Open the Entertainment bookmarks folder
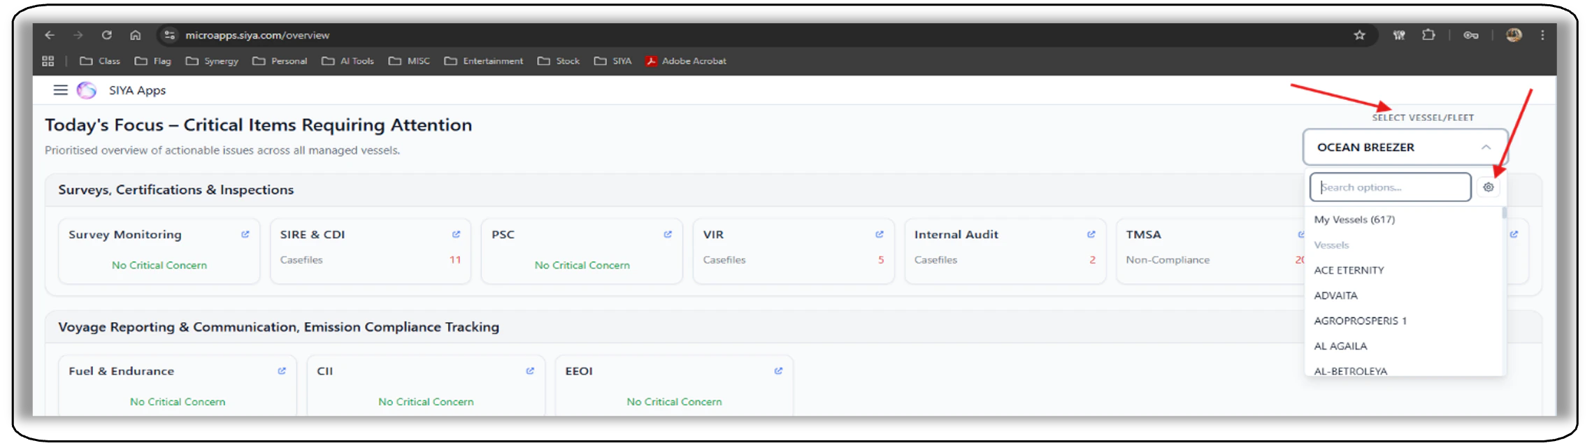 (484, 61)
